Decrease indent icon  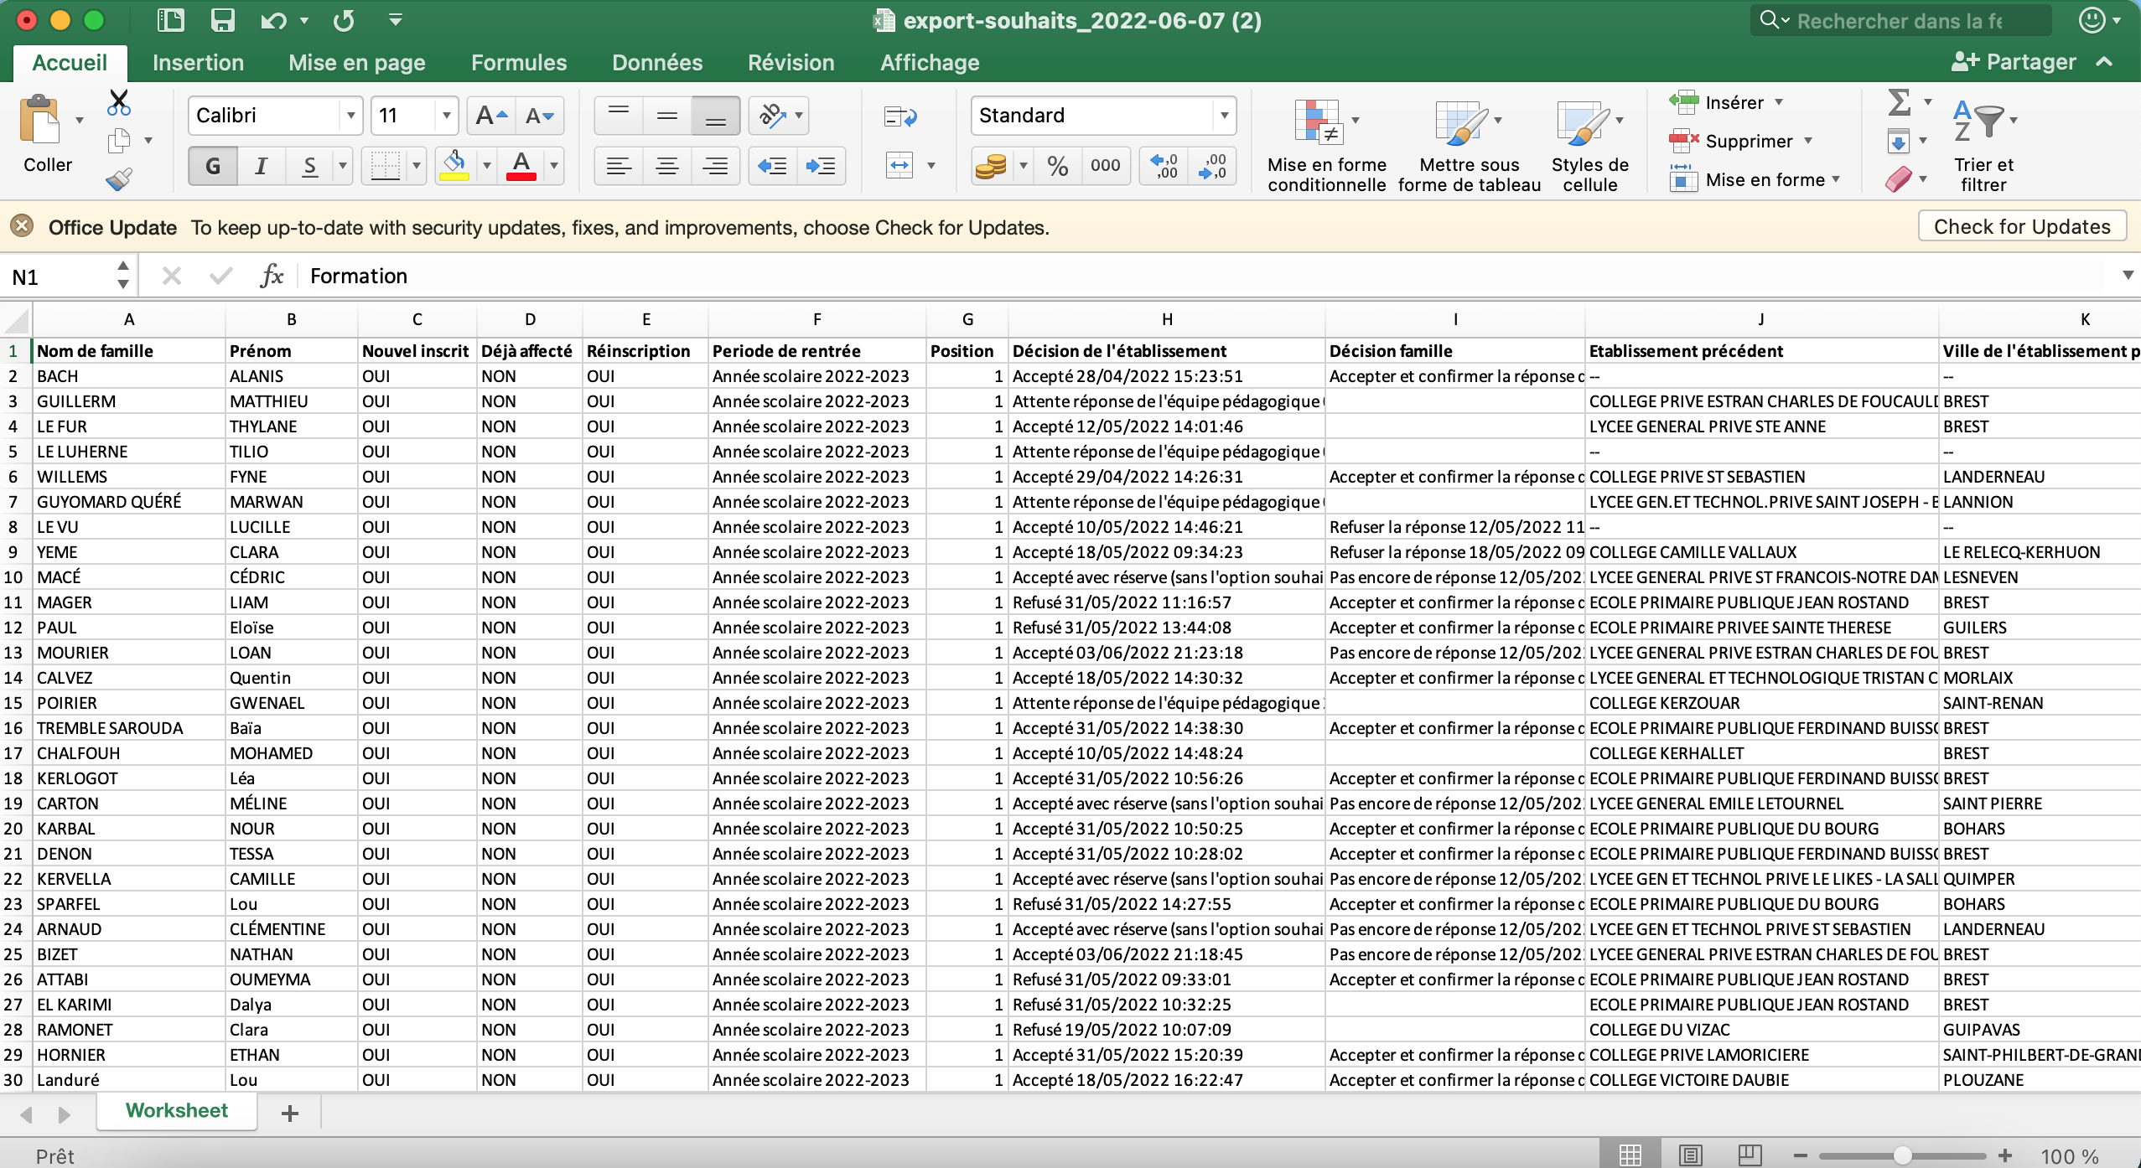[x=771, y=166]
